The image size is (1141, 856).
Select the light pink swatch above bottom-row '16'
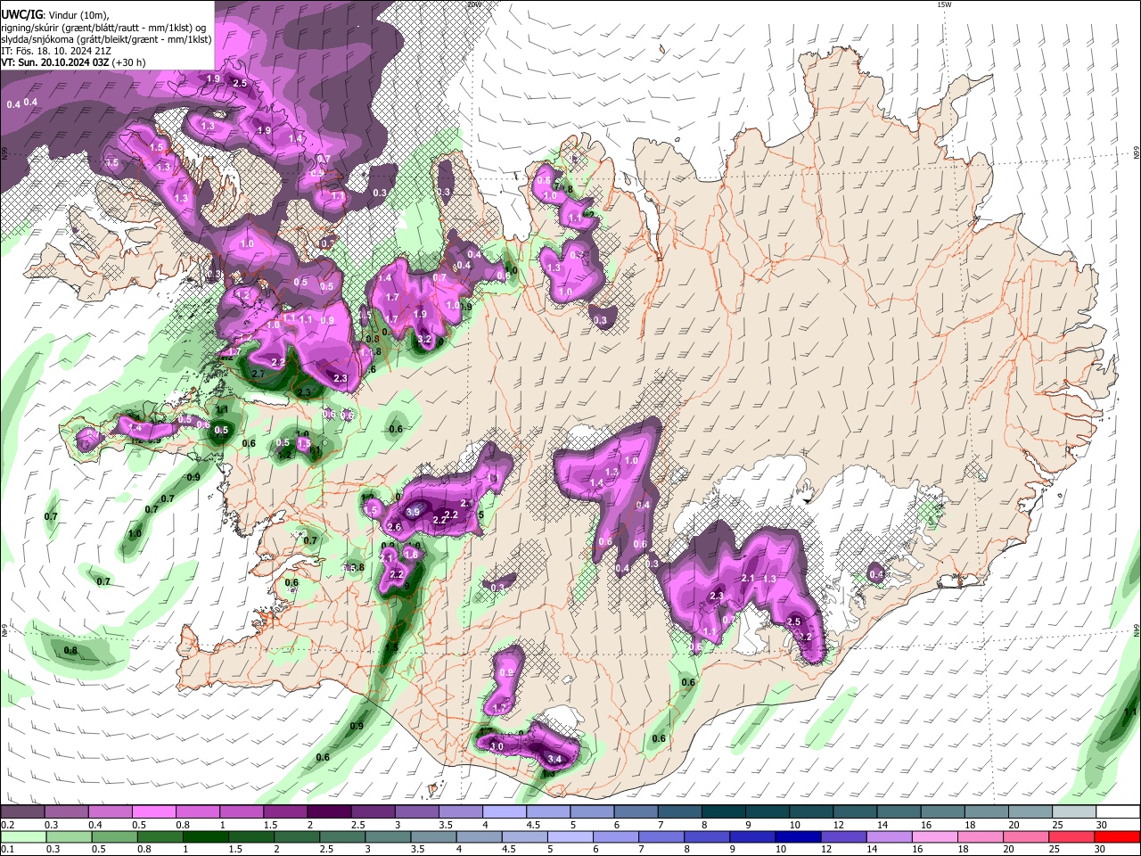(933, 837)
